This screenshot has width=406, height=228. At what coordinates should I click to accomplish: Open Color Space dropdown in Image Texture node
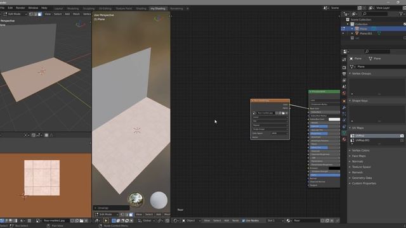click(x=279, y=134)
